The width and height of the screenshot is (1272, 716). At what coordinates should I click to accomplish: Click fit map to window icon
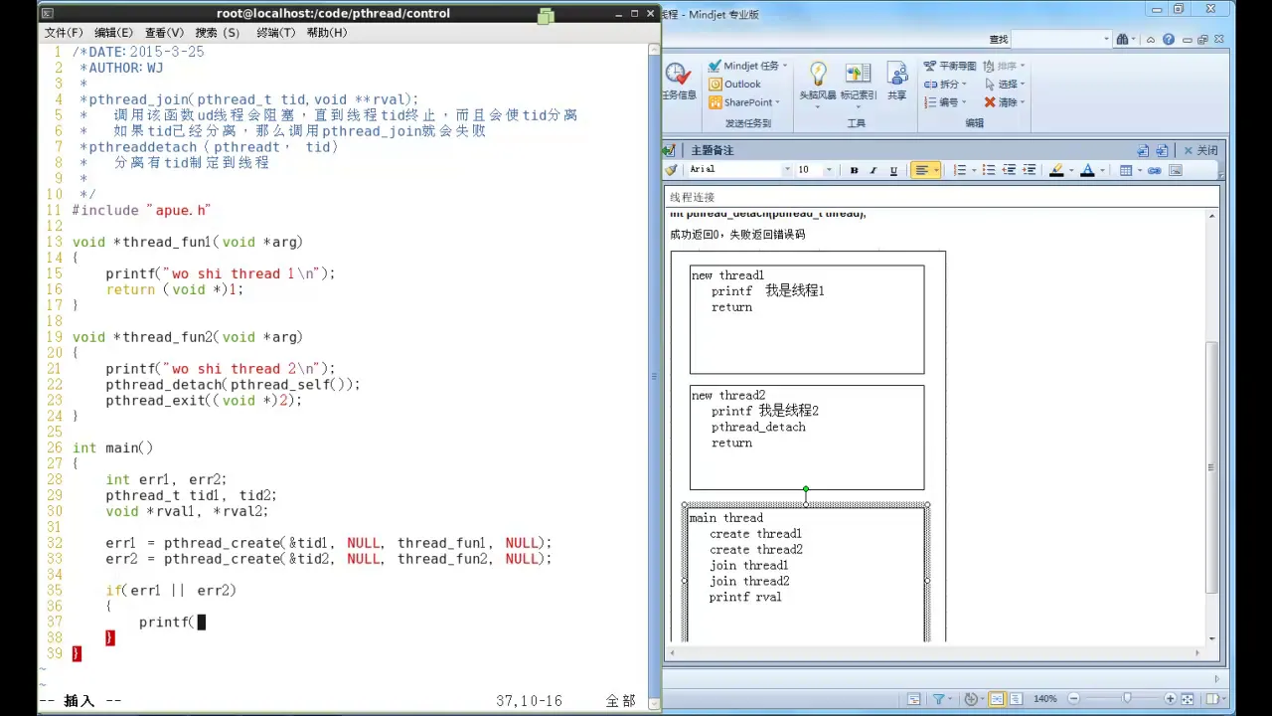[1187, 698]
